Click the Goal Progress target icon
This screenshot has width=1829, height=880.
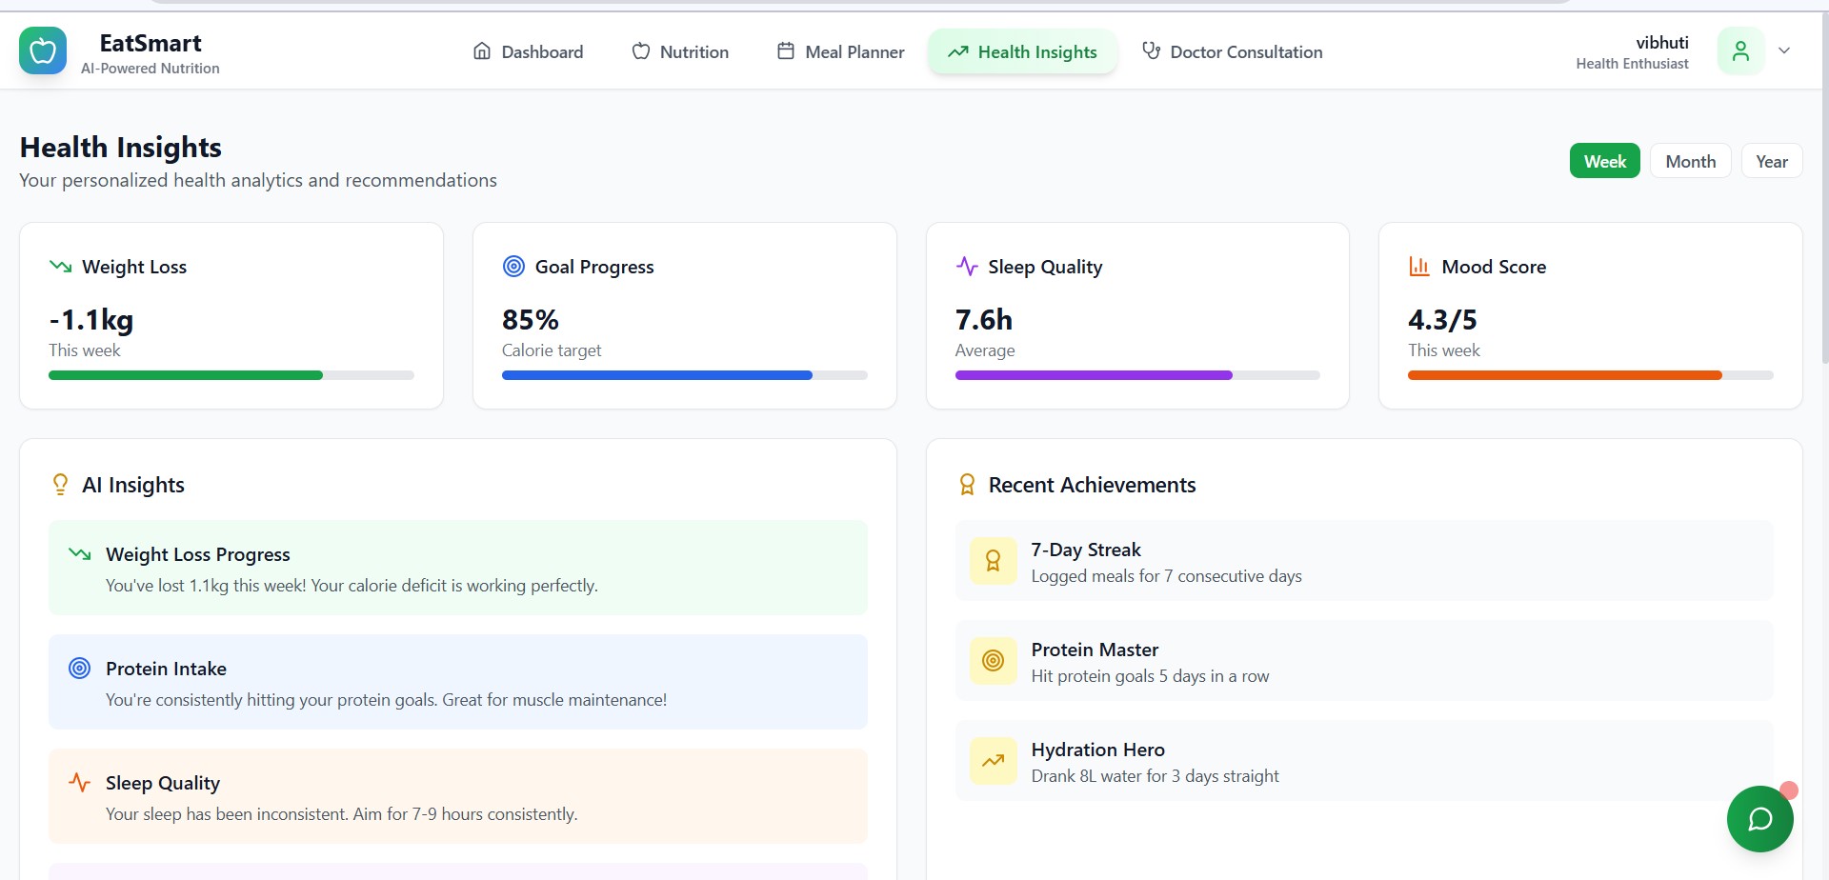[513, 267]
